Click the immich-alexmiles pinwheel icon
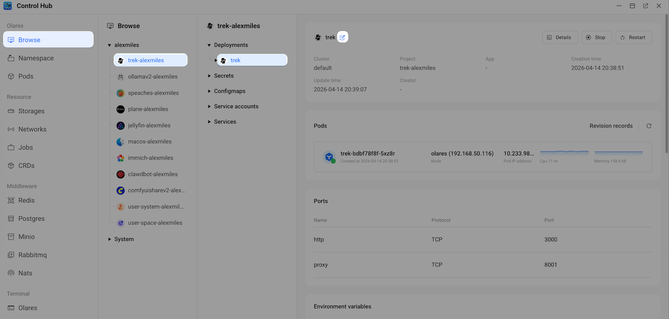669x319 pixels. tap(120, 158)
